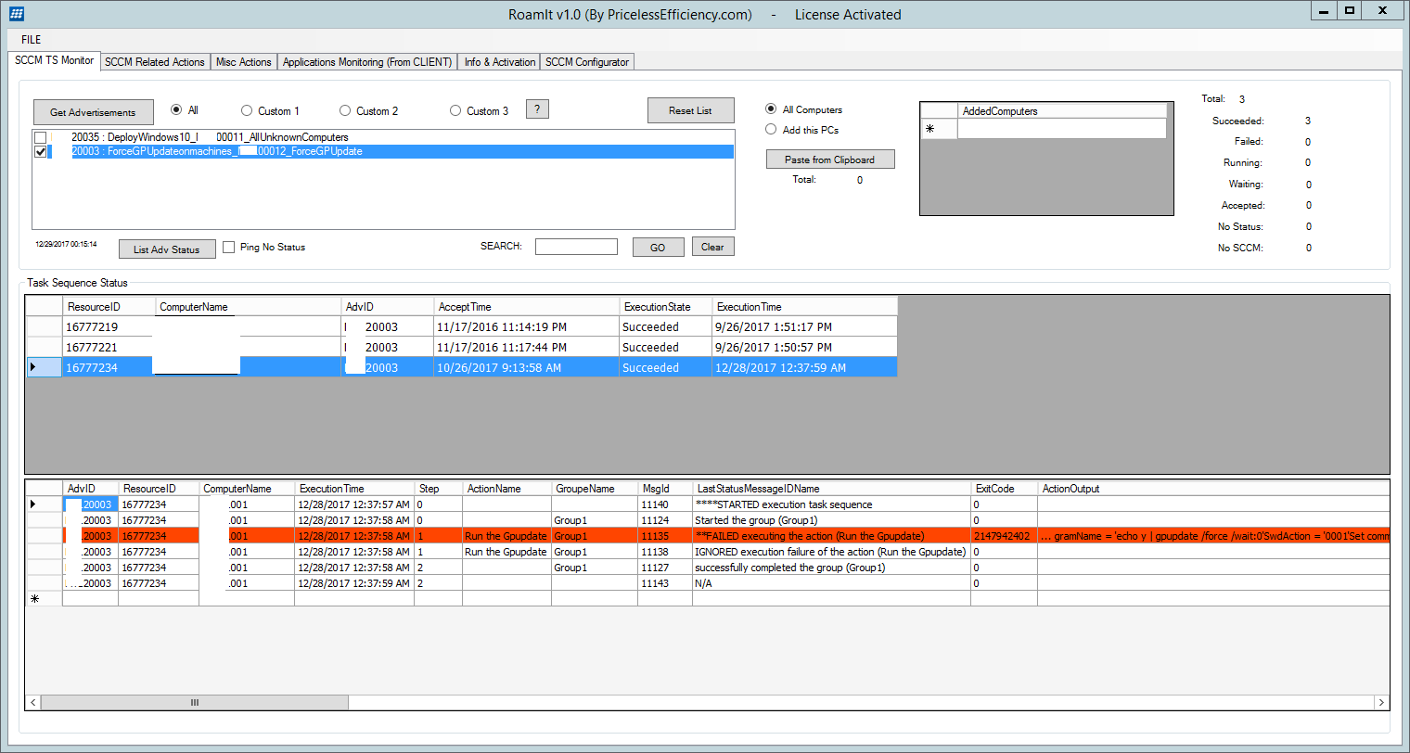Viewport: 1410px width, 753px height.
Task: Click MsgId cell 11138
Action: (665, 552)
